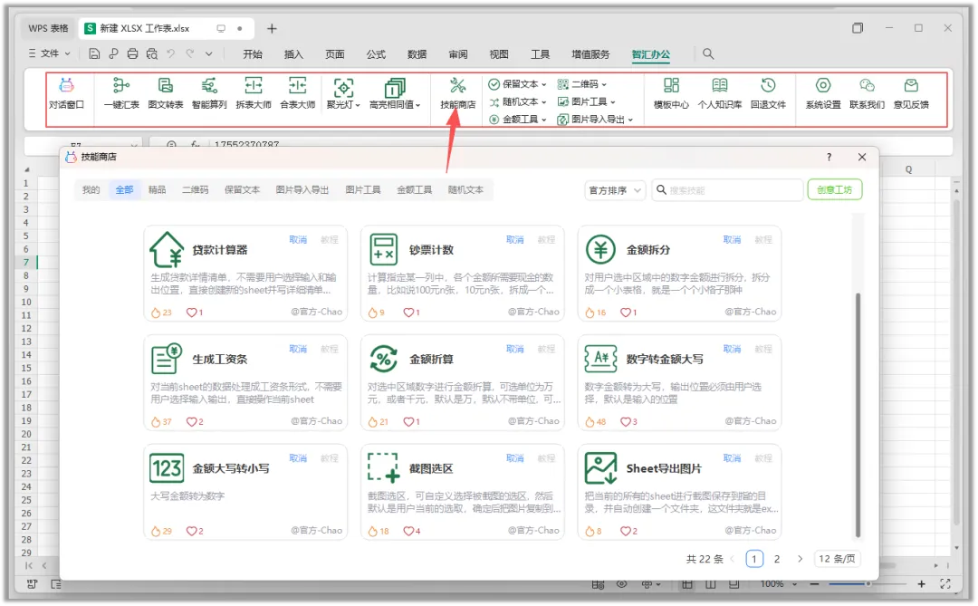The image size is (978, 606).
Task: Like the 截图选区 heart icon
Action: (x=408, y=531)
